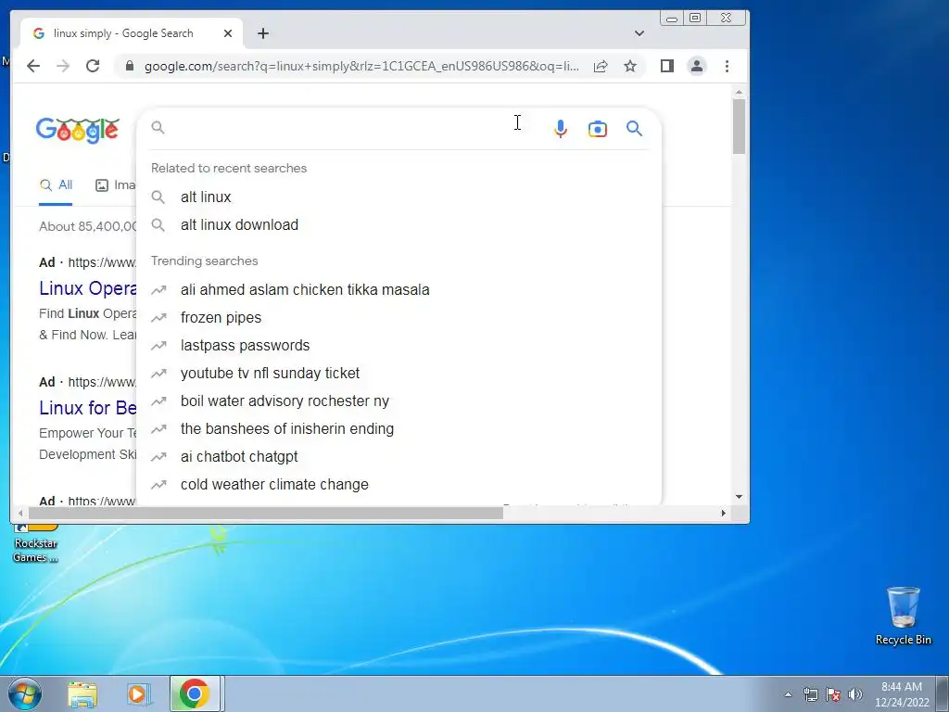
Task: Open the Linux for Be ad link
Action: pyautogui.click(x=88, y=408)
